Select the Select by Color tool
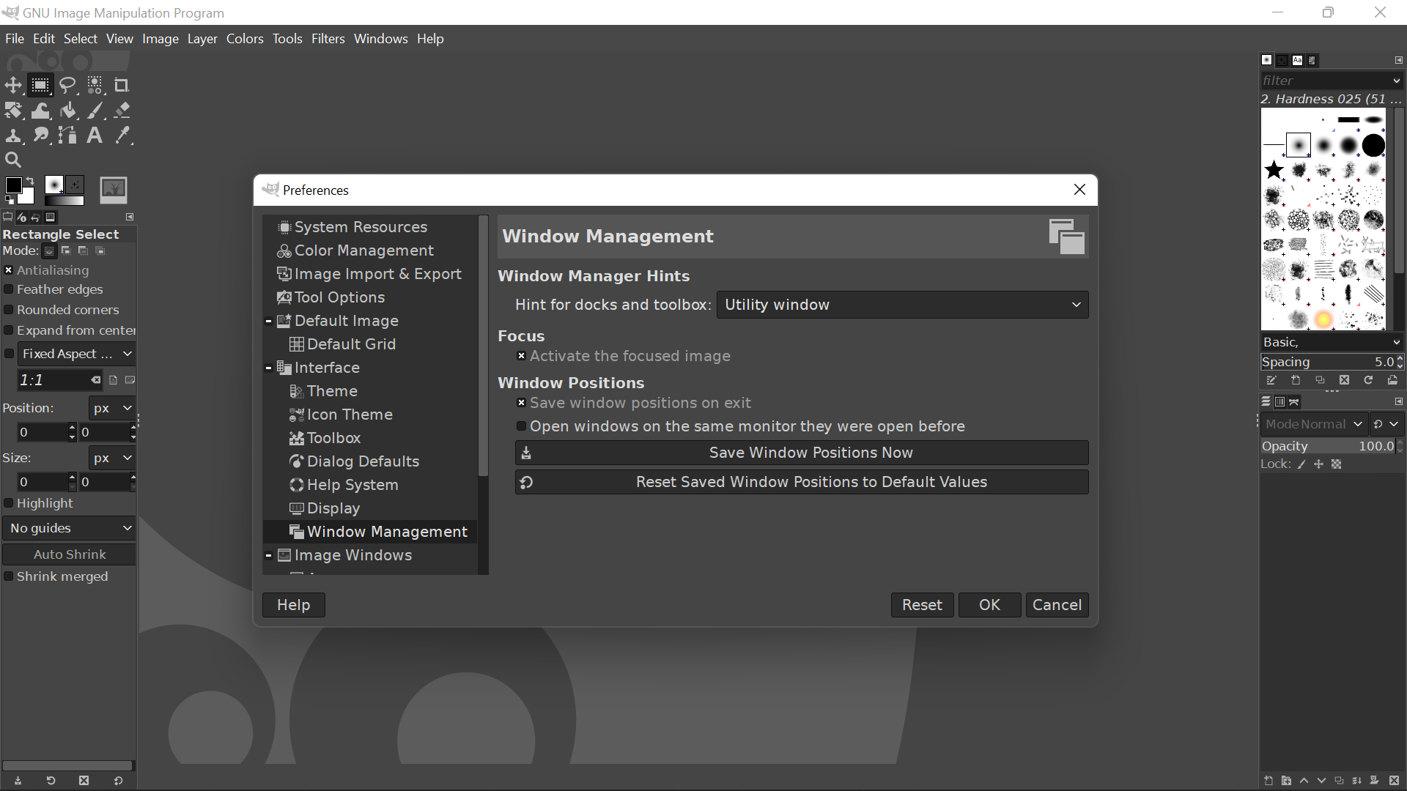Viewport: 1407px width, 791px height. coord(95,85)
